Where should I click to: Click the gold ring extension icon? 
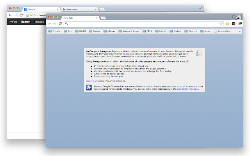(x=227, y=24)
